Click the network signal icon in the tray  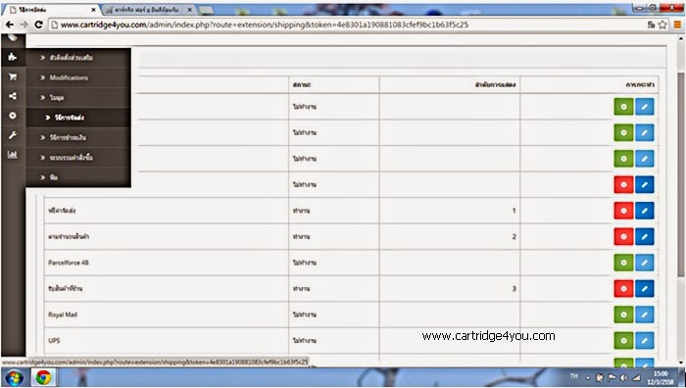click(636, 377)
